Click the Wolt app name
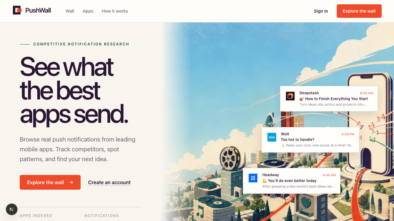The height and width of the screenshot is (221, 394). click(x=285, y=134)
